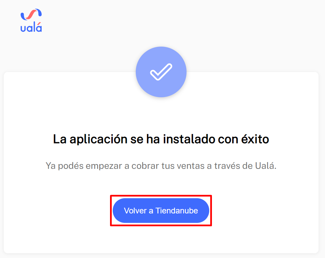Click the word "Volver" on the button
The width and height of the screenshot is (325, 258).
(135, 211)
